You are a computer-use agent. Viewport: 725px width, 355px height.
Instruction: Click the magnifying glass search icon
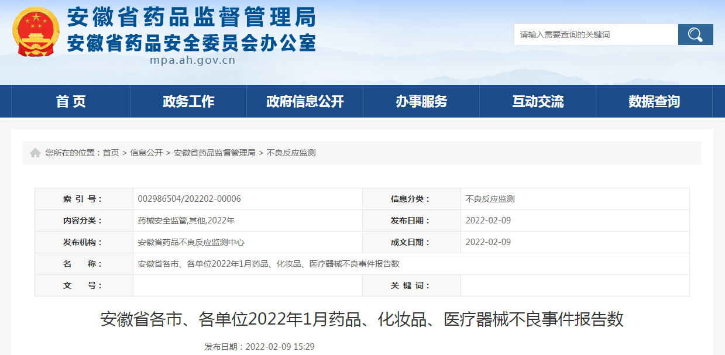pos(695,34)
